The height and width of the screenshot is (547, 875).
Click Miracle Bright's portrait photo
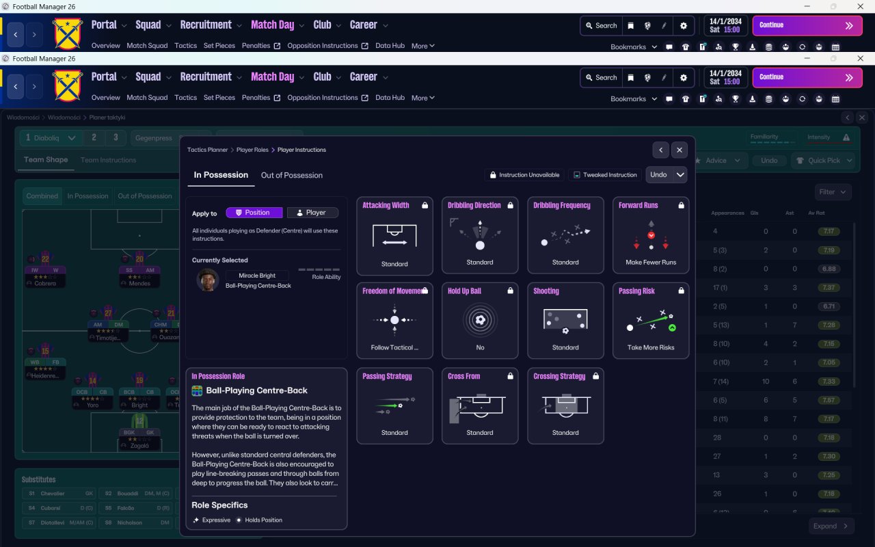coord(207,280)
